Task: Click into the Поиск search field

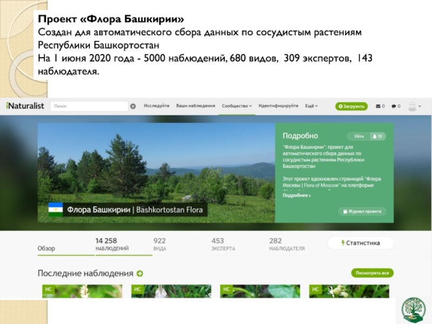Action: [x=89, y=107]
